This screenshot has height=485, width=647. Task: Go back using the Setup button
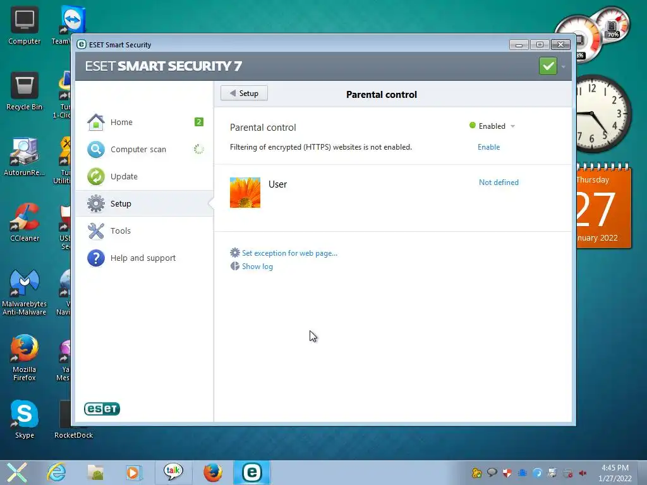click(244, 93)
